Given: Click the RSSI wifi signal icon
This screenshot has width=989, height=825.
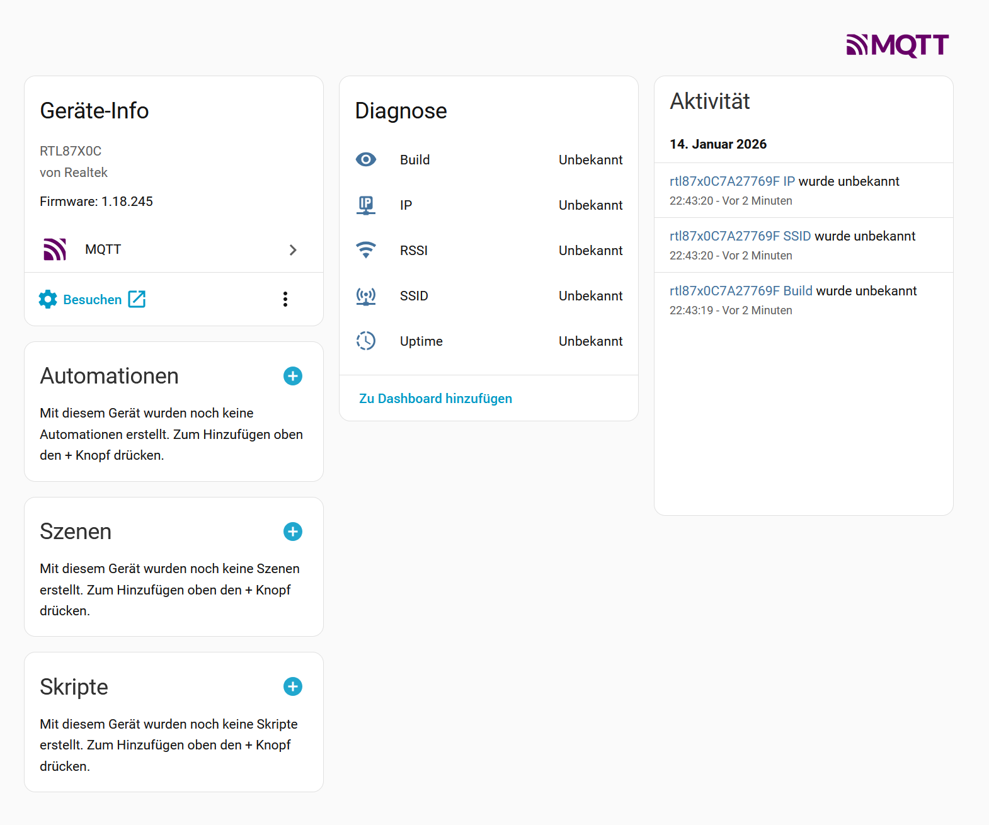Looking at the screenshot, I should 366,250.
